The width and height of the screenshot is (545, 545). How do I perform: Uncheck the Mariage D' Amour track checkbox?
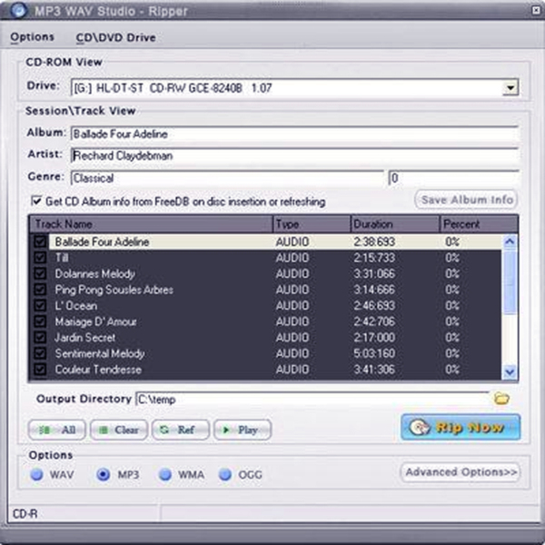point(40,322)
